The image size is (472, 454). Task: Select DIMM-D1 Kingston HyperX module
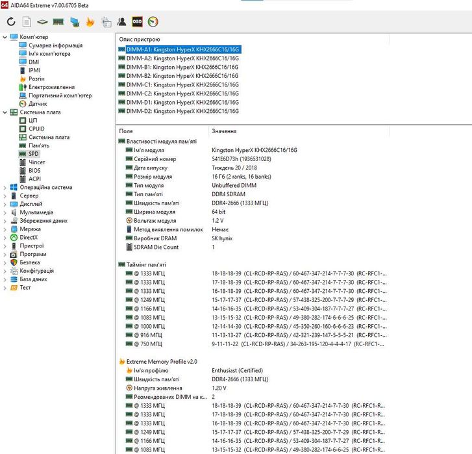[x=182, y=103]
